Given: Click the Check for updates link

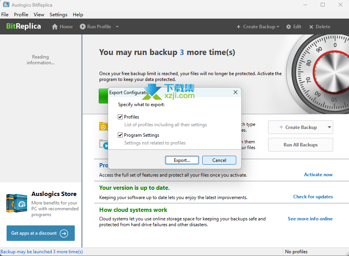Looking at the screenshot, I should pos(313,197).
